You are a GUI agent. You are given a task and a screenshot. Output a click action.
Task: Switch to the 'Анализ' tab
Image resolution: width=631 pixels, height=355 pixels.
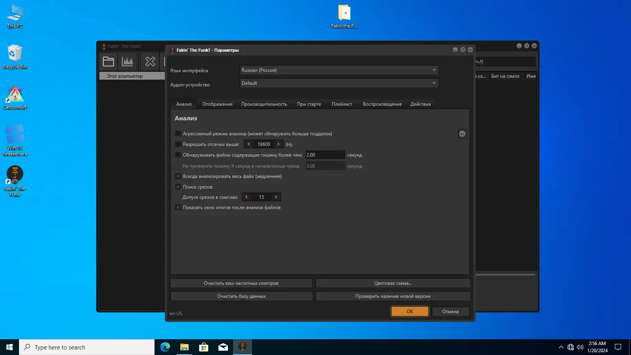coord(184,104)
